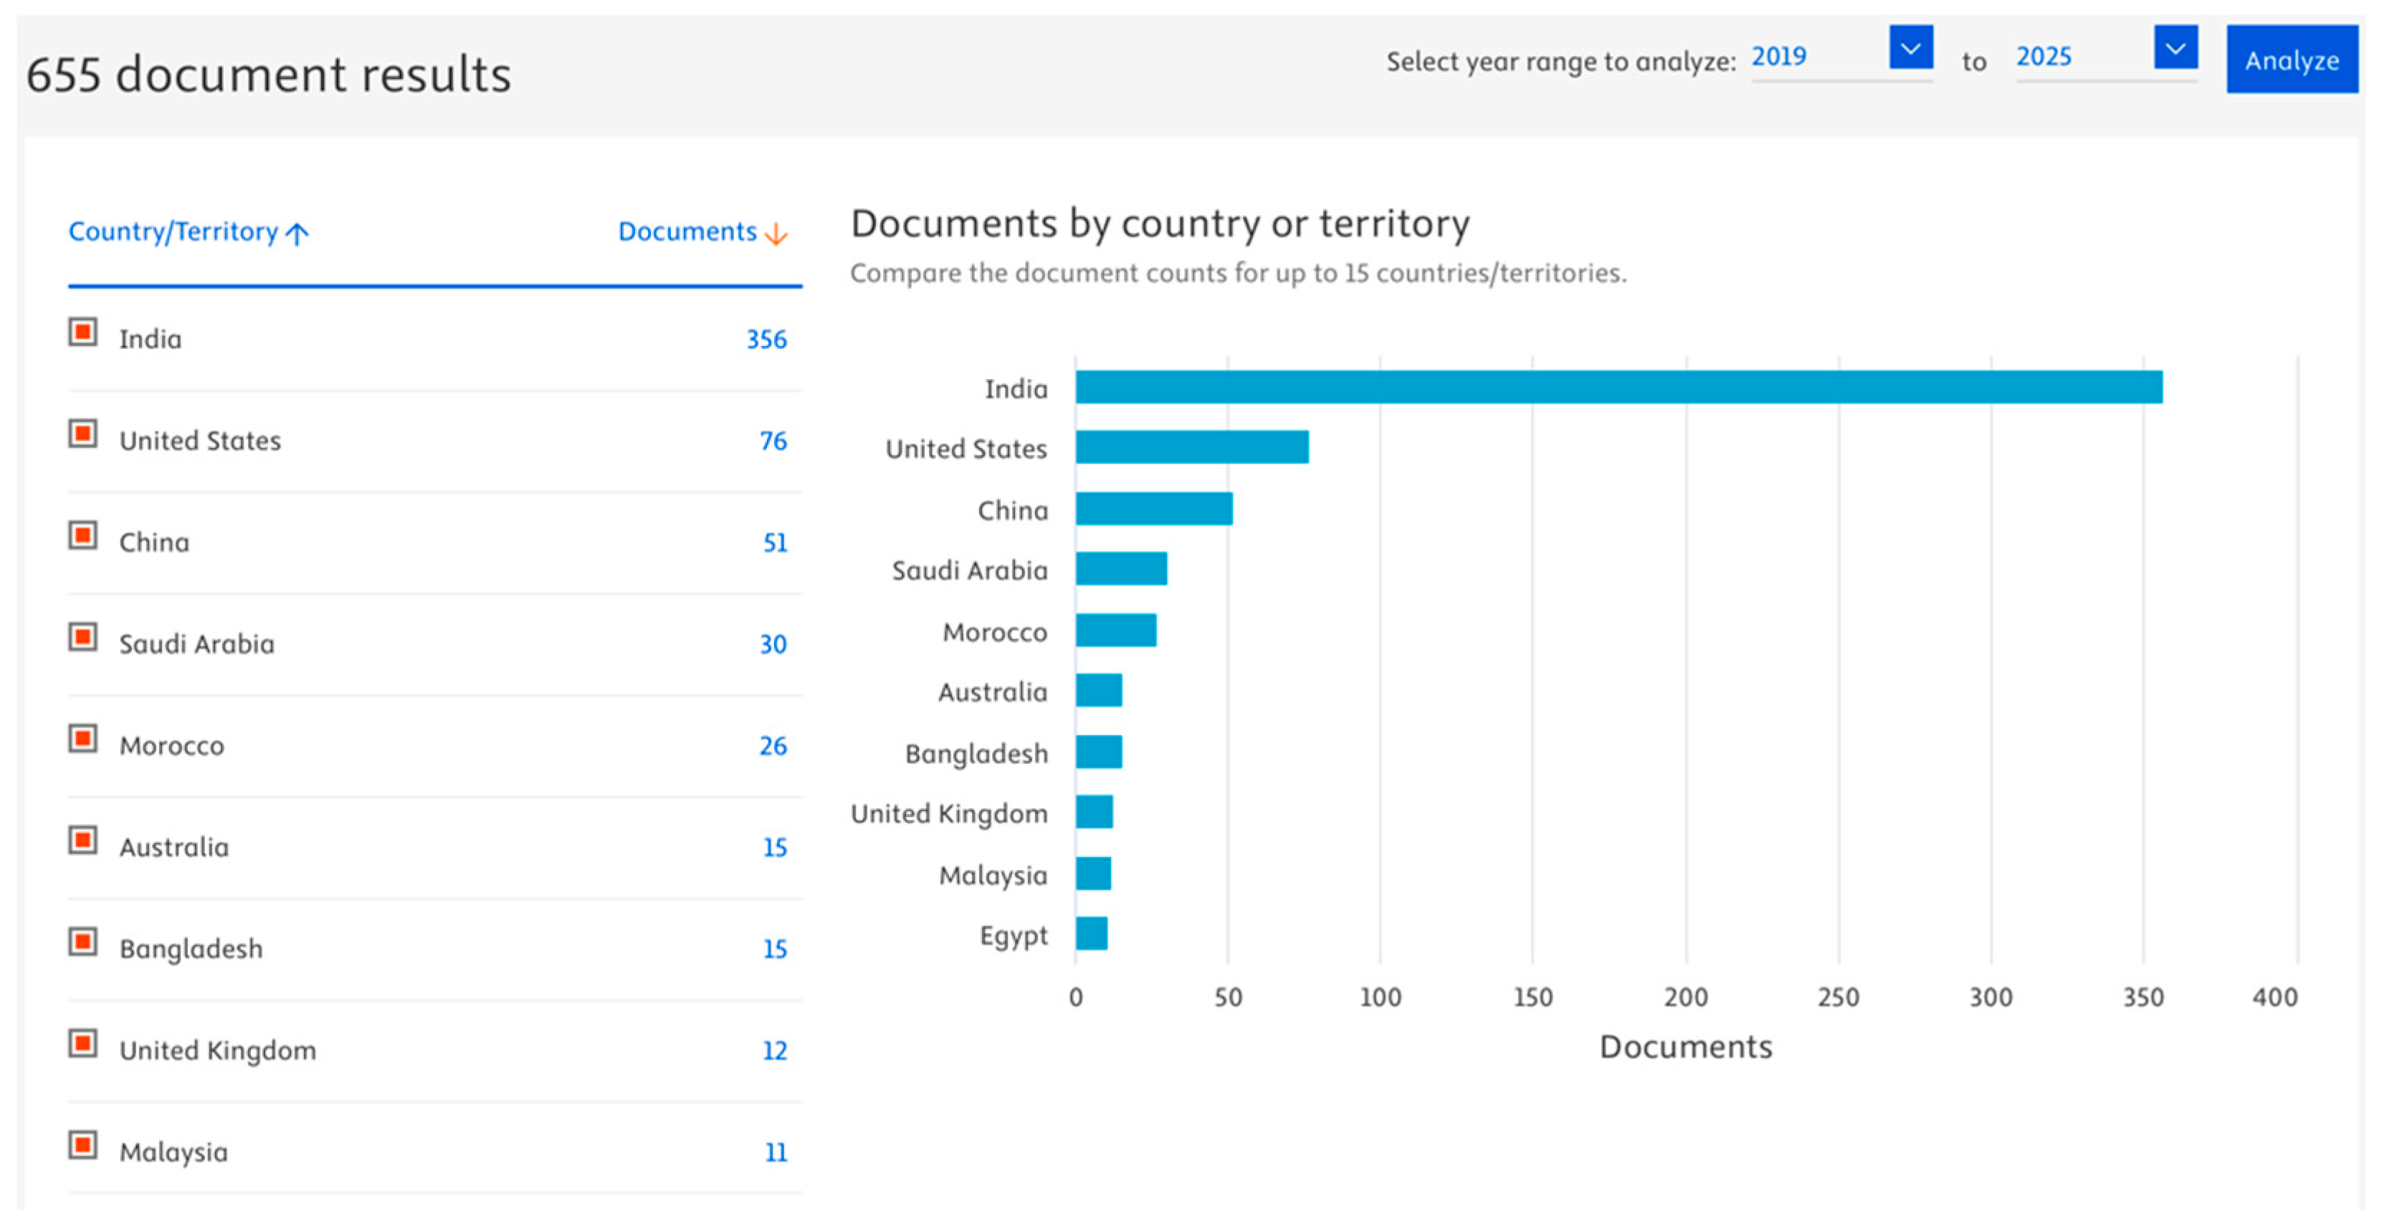Click the United States bar in chart
Screen dimensions: 2384x1224
coord(1192,447)
